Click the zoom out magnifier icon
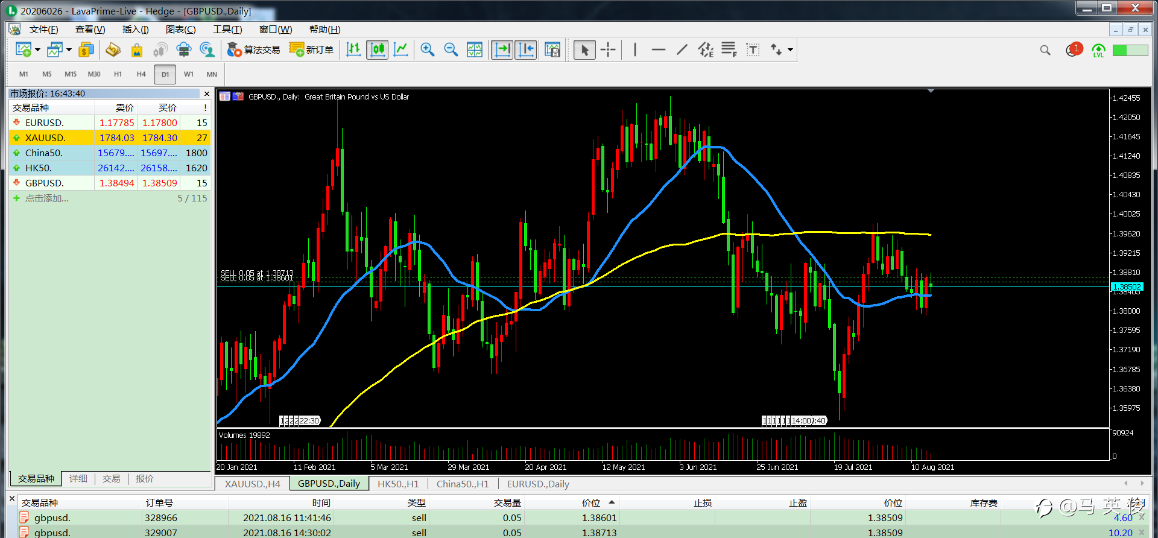This screenshot has height=538, width=1158. [x=451, y=50]
